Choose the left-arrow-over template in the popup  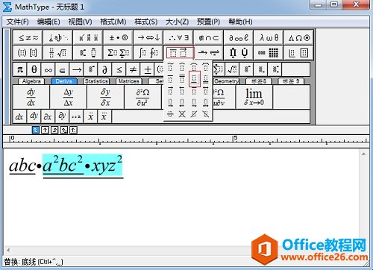tap(182, 91)
